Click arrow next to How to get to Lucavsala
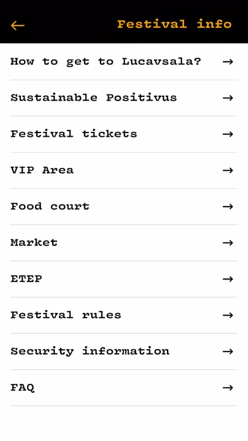 228,61
